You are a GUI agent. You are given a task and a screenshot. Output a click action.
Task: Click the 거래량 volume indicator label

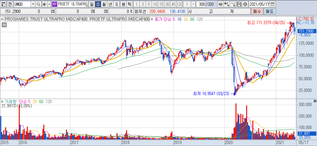(10, 102)
